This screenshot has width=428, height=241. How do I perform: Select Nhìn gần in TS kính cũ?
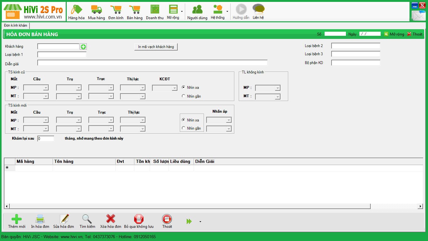tap(184, 96)
